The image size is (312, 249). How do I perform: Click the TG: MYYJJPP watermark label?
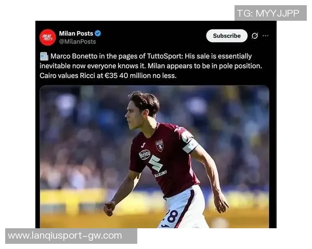pos(270,13)
